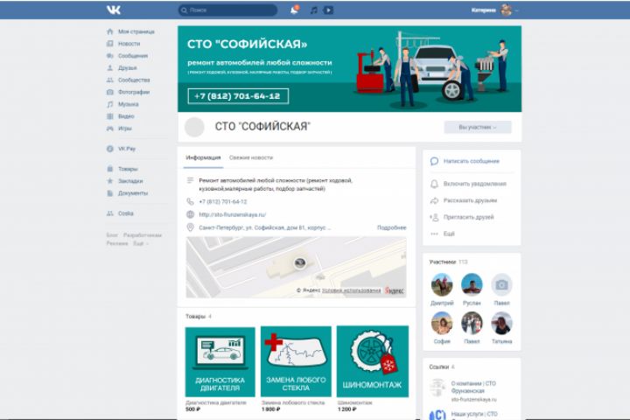630x420 pixels.
Task: Open member Дмитрий's avatar
Action: (x=442, y=284)
